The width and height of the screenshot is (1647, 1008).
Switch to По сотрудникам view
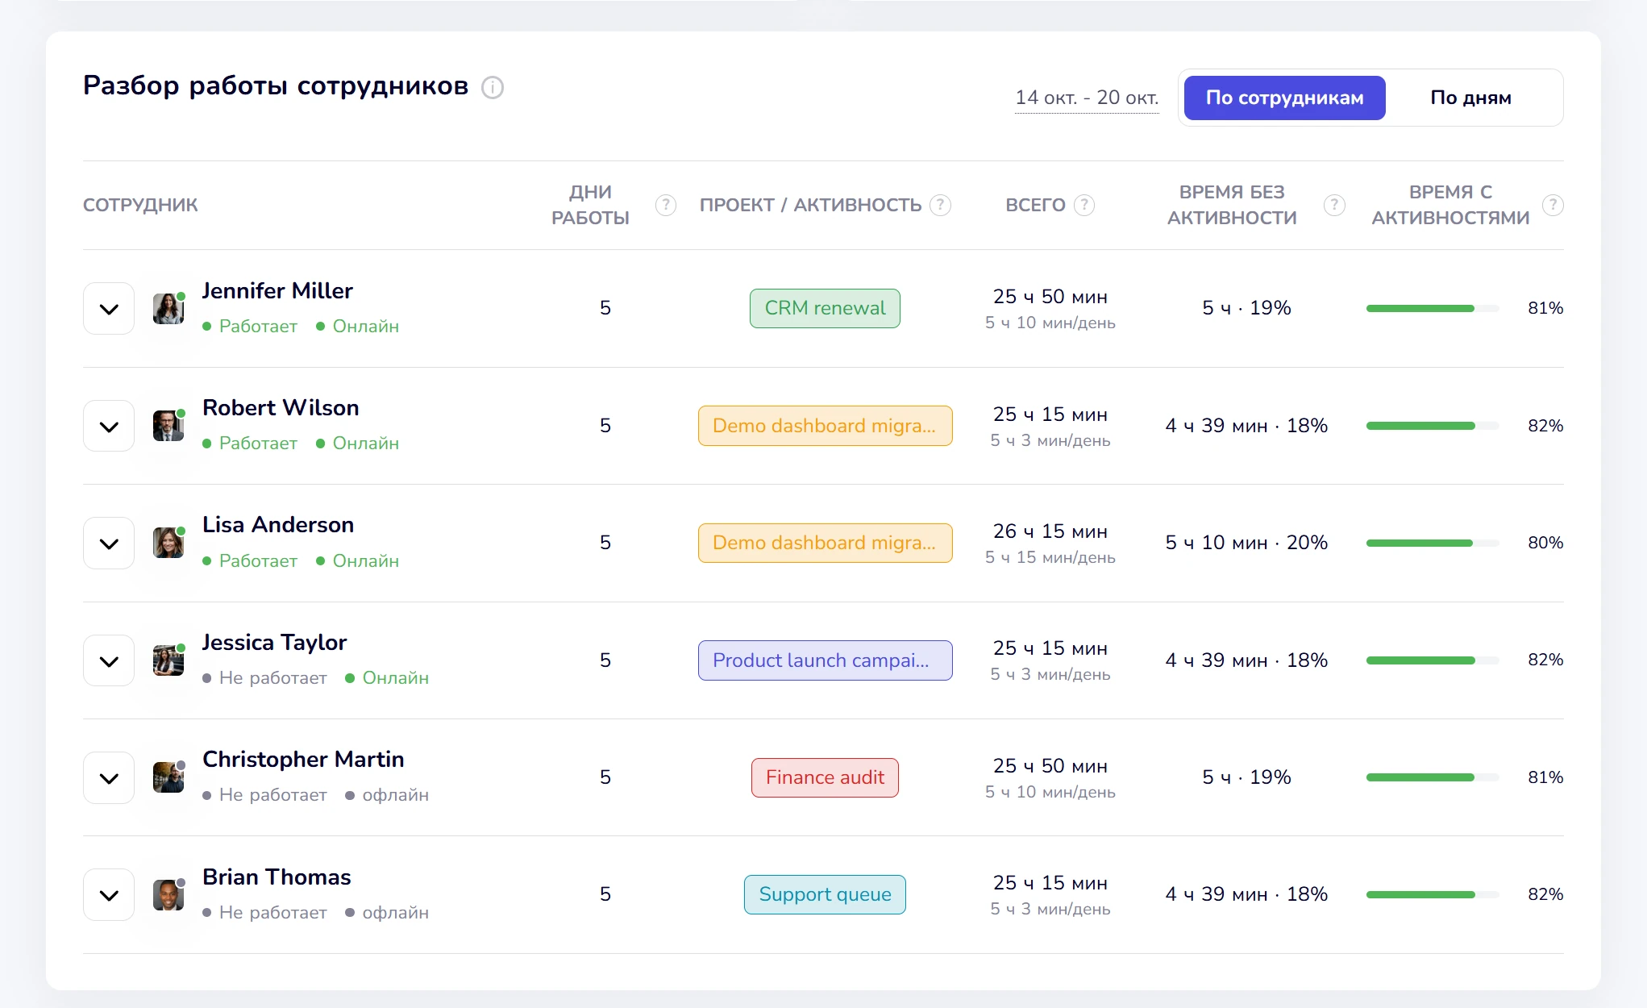(1284, 98)
